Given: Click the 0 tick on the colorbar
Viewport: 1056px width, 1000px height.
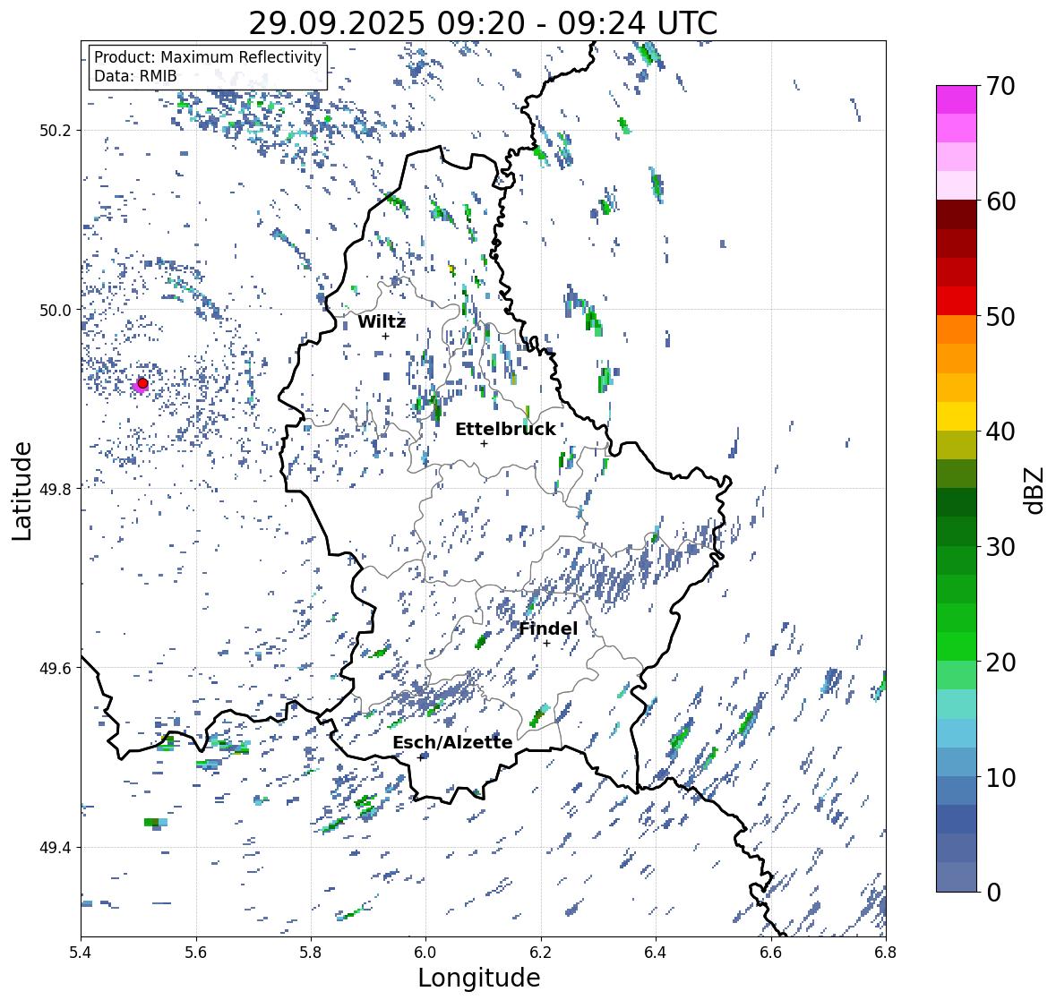Looking at the screenshot, I should tap(994, 893).
